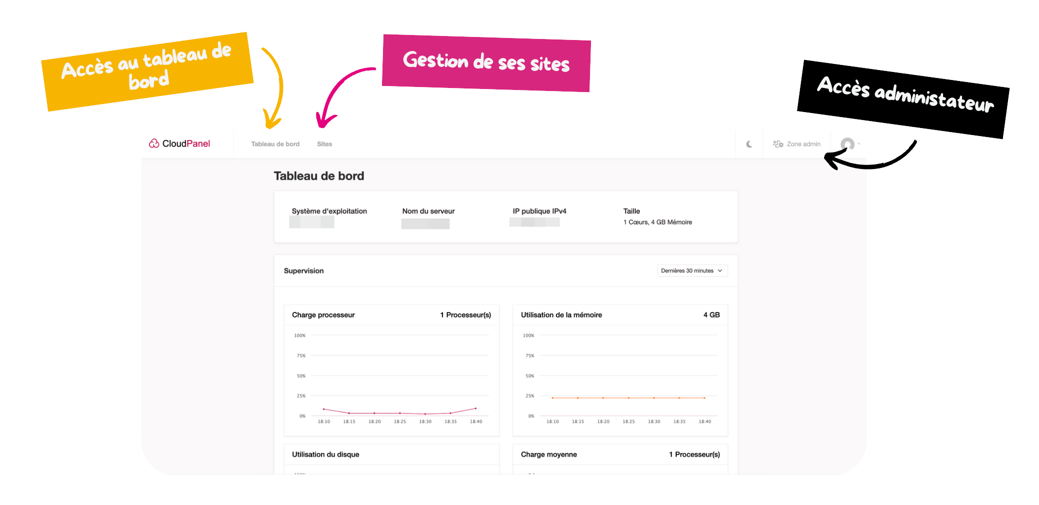Select the 18:10 point on the Charge processeur chart
This screenshot has width=1039, height=505.
pos(324,409)
